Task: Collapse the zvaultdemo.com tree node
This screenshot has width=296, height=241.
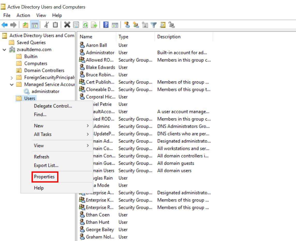Action: point(4,50)
